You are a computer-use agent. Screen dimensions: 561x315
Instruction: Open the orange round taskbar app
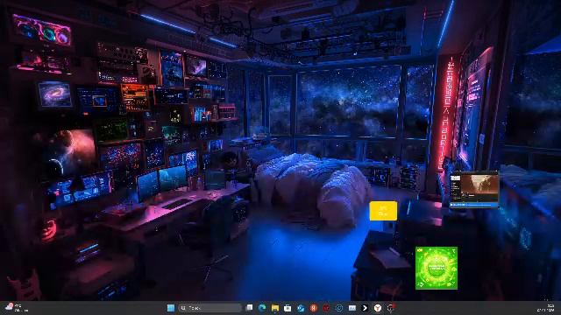point(314,308)
